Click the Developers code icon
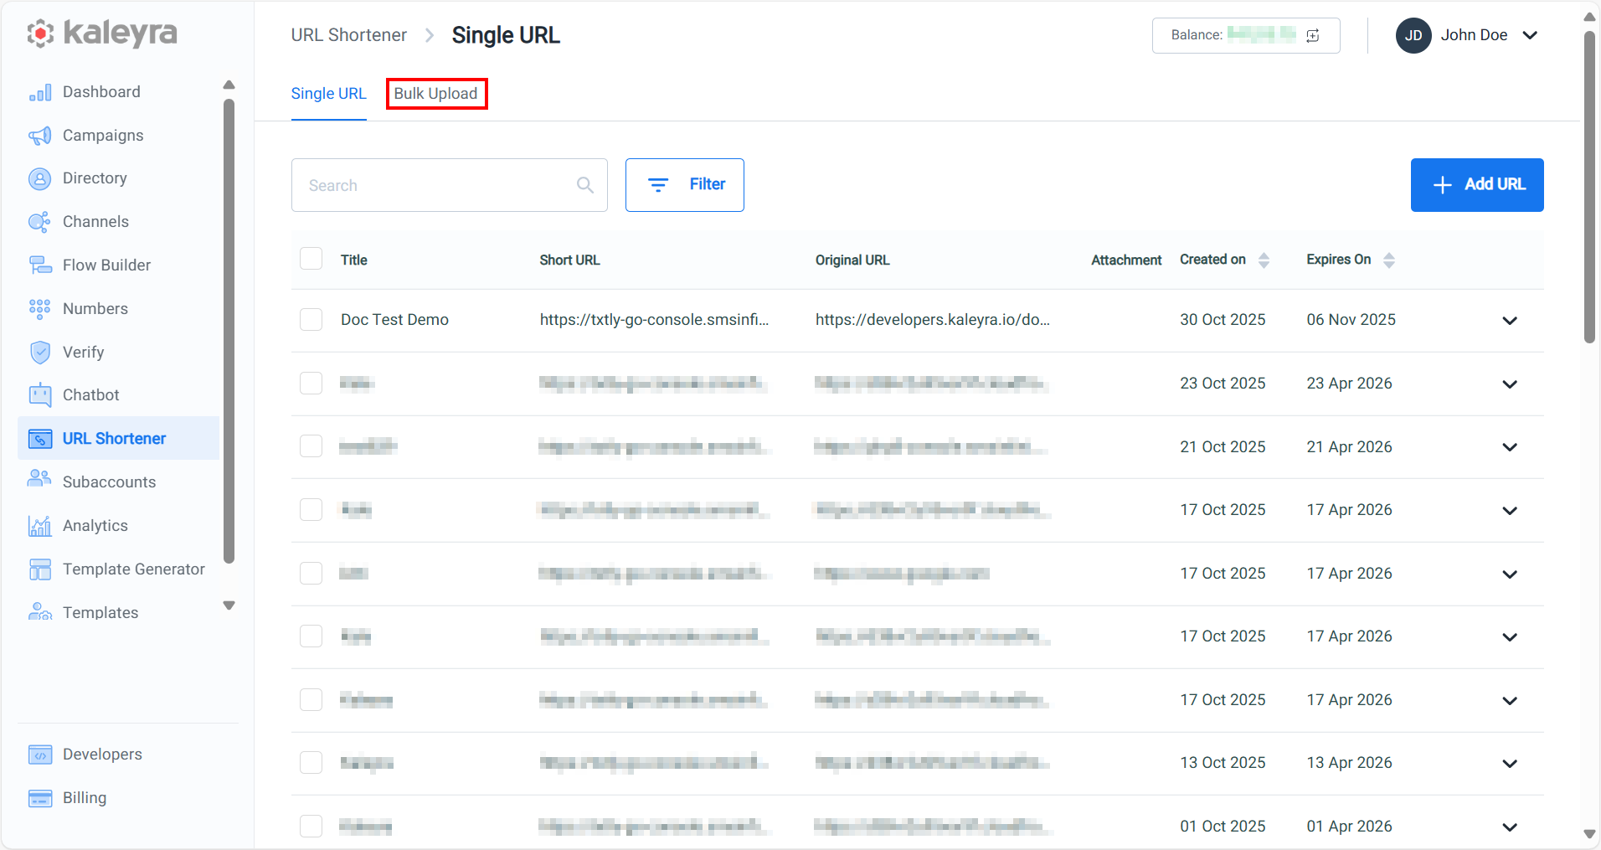 (40, 755)
